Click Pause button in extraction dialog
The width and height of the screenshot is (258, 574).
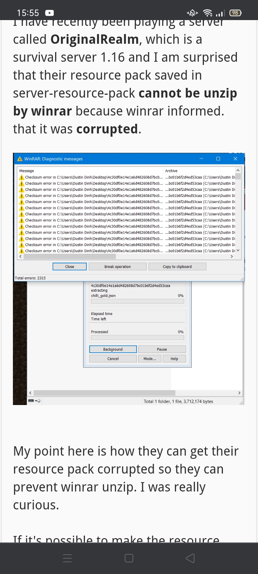(x=162, y=349)
